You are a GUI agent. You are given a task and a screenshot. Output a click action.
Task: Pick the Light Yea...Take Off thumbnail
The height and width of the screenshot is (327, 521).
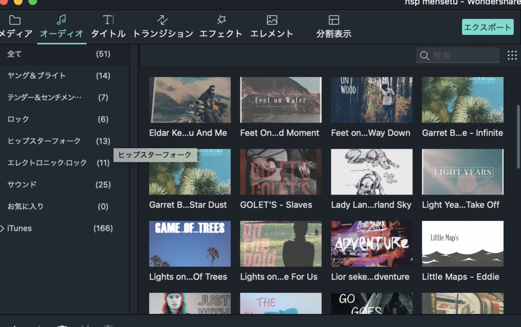(463, 172)
